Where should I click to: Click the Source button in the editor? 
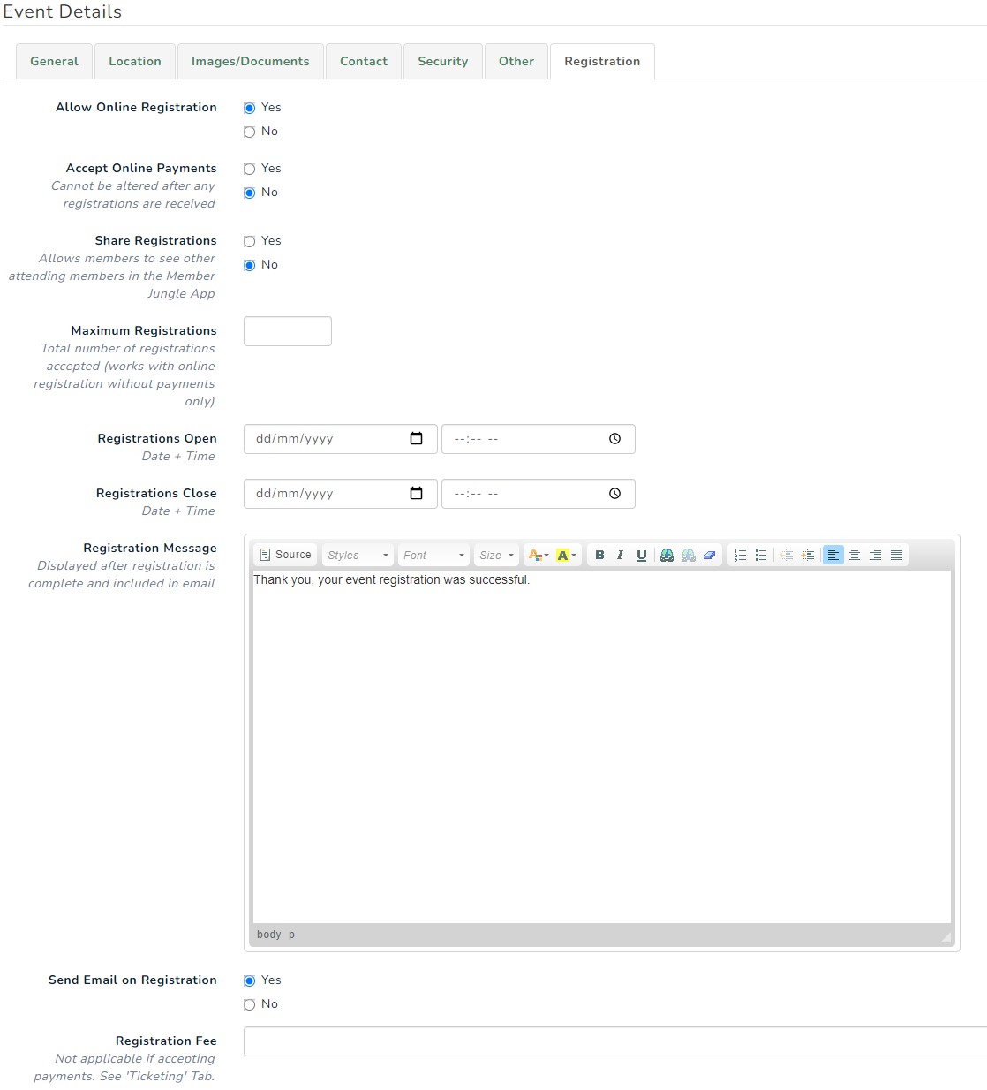pyautogui.click(x=284, y=554)
